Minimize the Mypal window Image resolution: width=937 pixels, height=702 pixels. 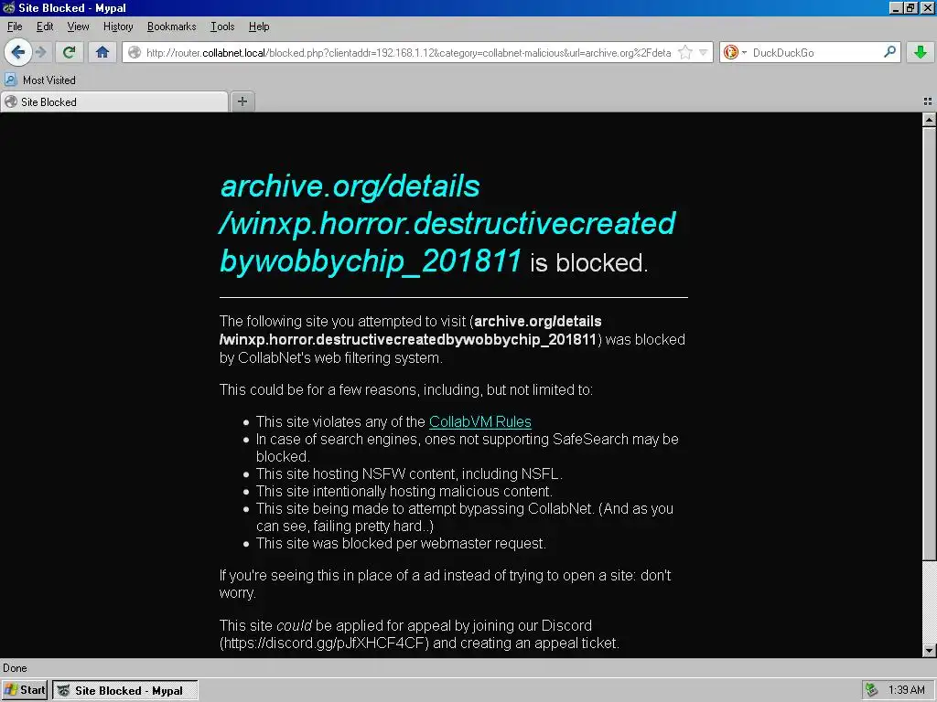coord(896,7)
